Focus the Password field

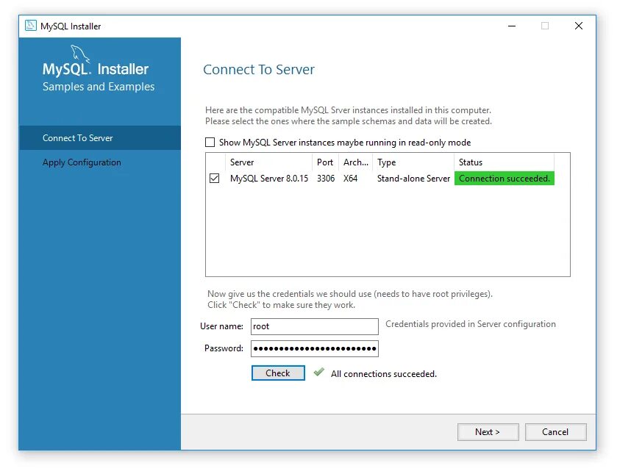pyautogui.click(x=315, y=348)
